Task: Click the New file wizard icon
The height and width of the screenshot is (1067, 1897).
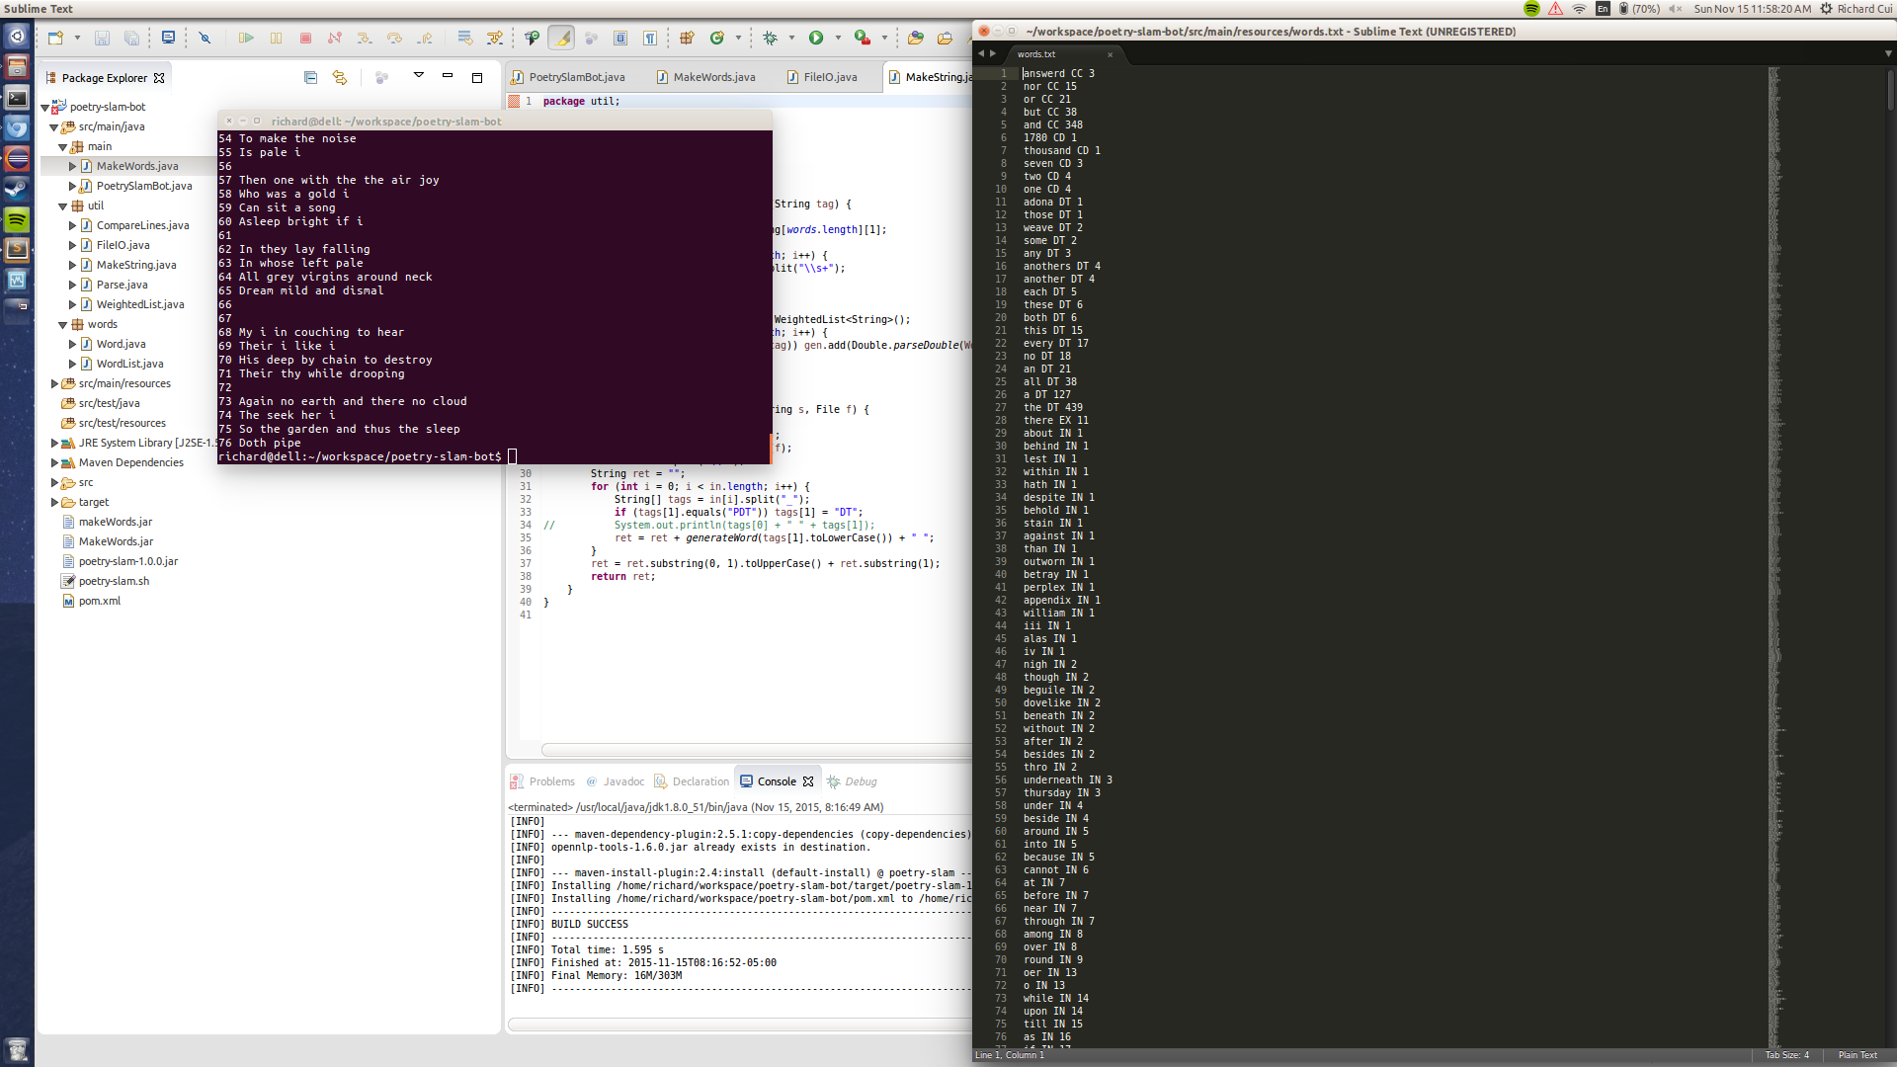Action: pos(55,38)
